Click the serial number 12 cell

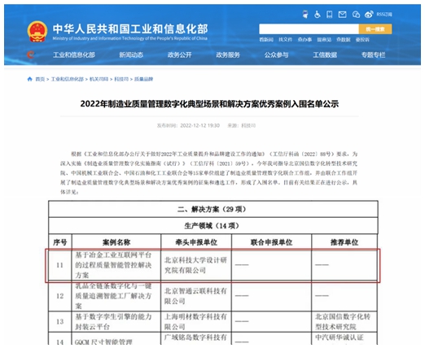pyautogui.click(x=60, y=296)
